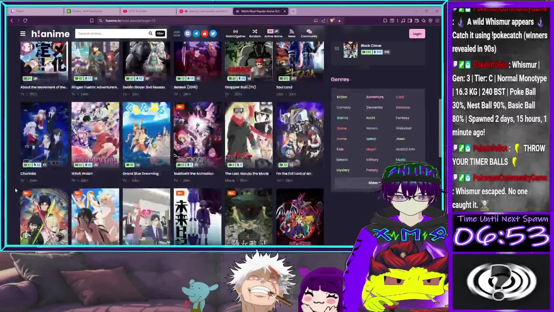Open the Berserk (2016) title link
This screenshot has width=554, height=312.
pos(186,87)
